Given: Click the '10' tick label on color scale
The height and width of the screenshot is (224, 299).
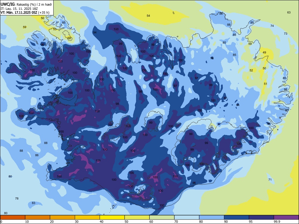Looking at the screenshot, I should [27, 222].
